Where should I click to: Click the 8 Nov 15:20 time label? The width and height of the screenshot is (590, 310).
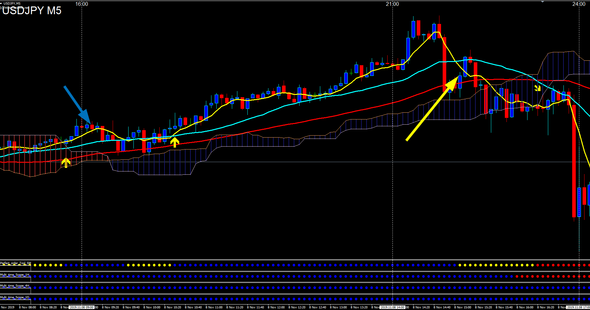pyautogui.click(x=483, y=307)
